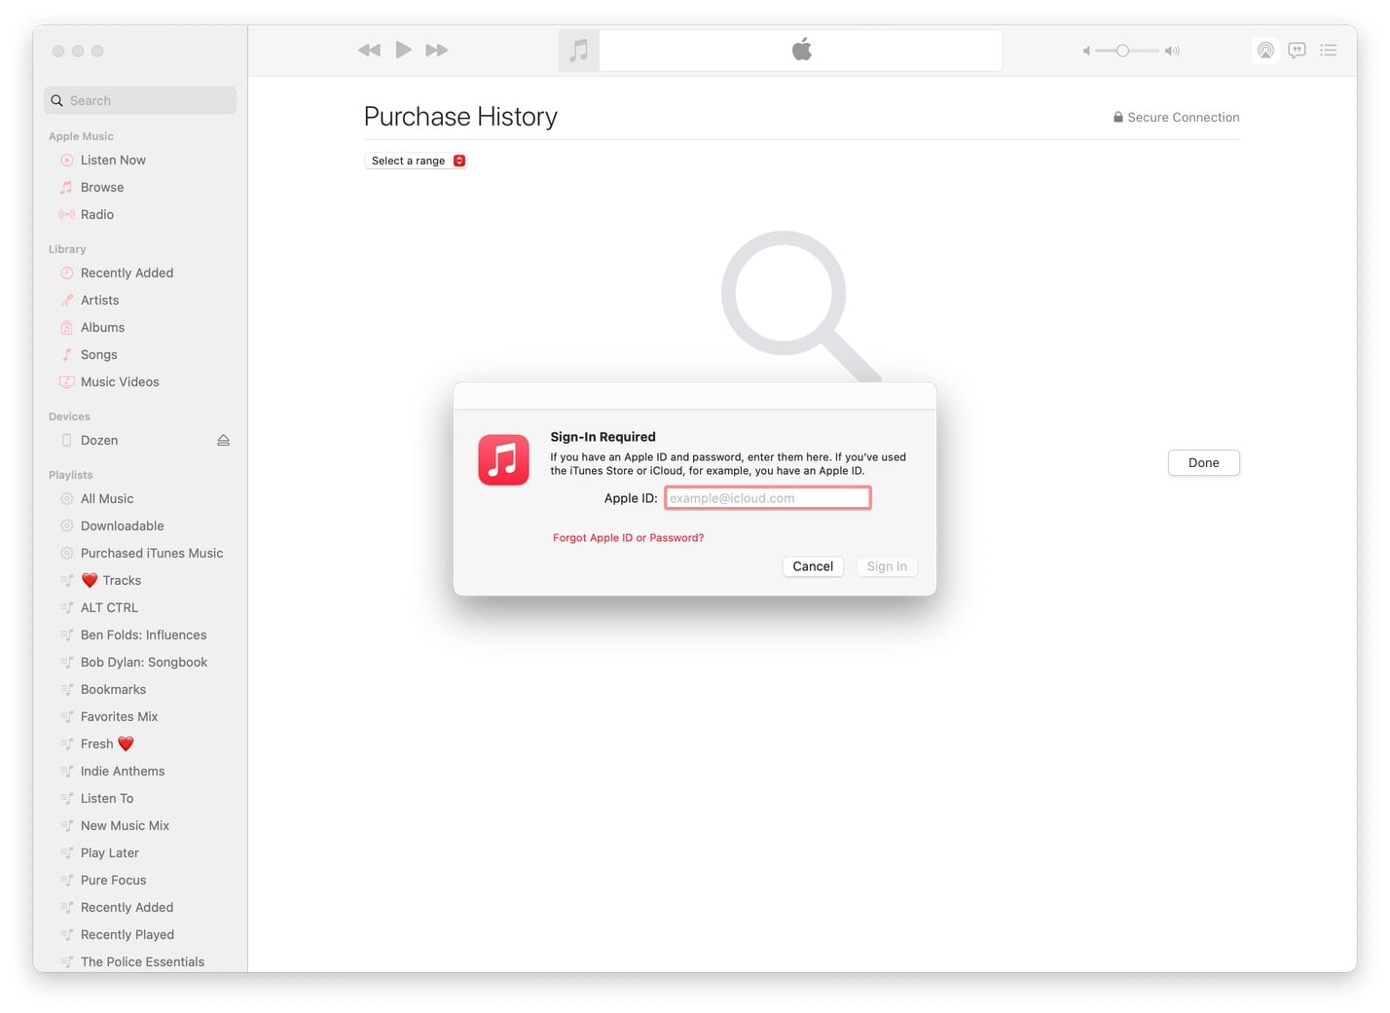The image size is (1390, 1013).
Task: Open the AirPlay audio output icon
Action: click(1264, 51)
